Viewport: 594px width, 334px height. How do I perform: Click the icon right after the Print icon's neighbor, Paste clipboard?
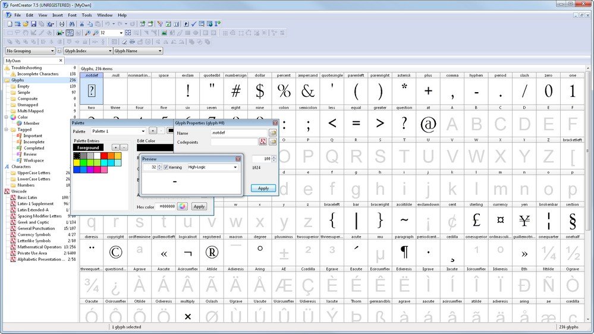(x=98, y=24)
